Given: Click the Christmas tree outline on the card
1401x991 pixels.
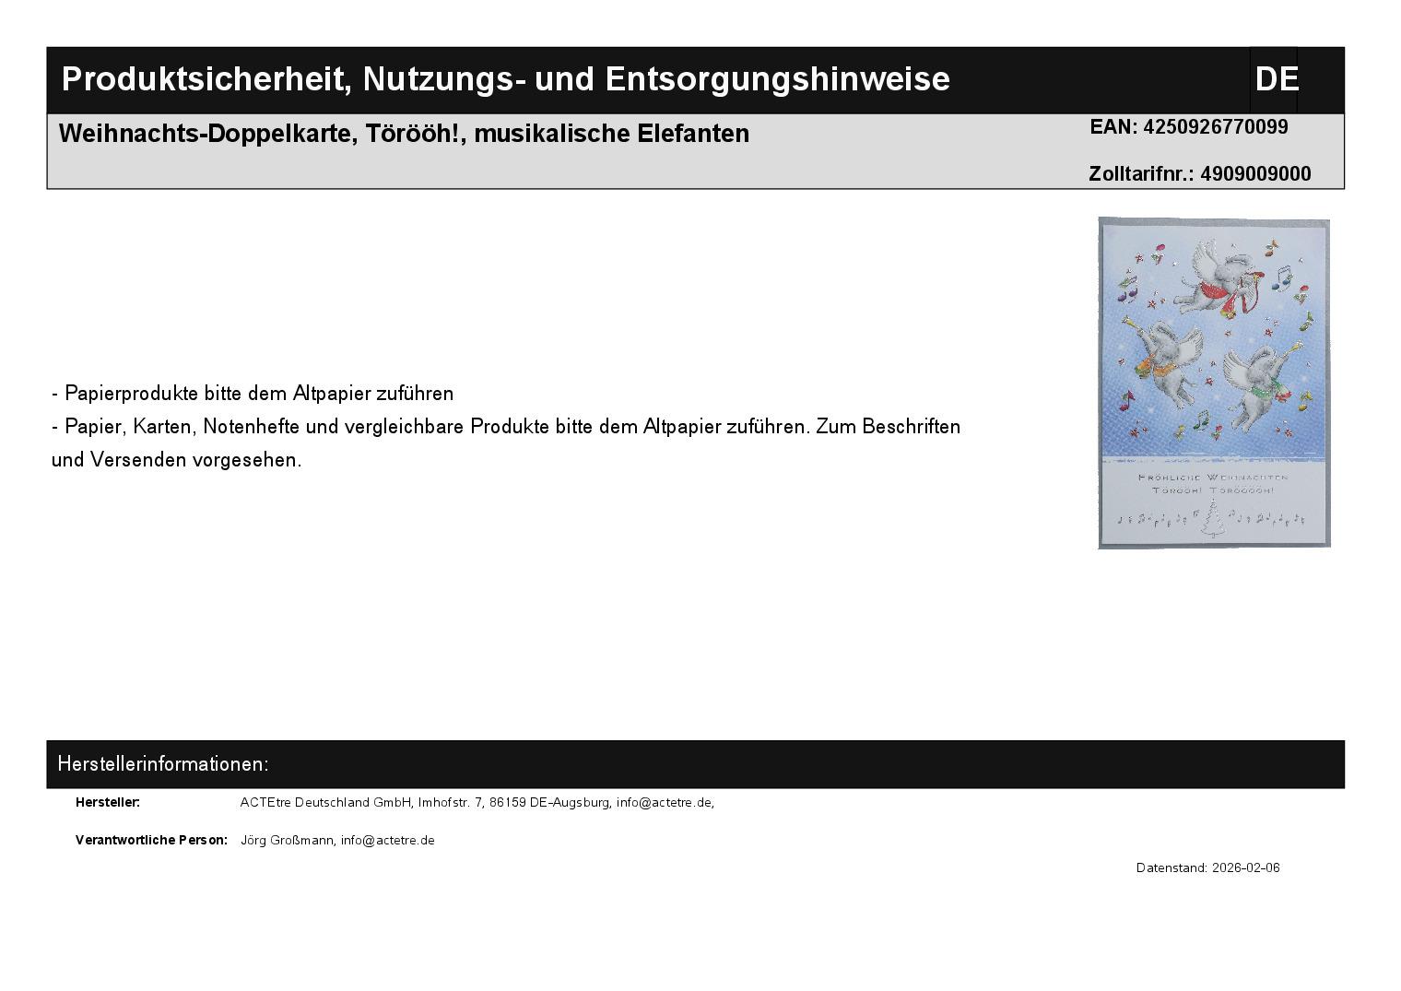Looking at the screenshot, I should [1214, 522].
